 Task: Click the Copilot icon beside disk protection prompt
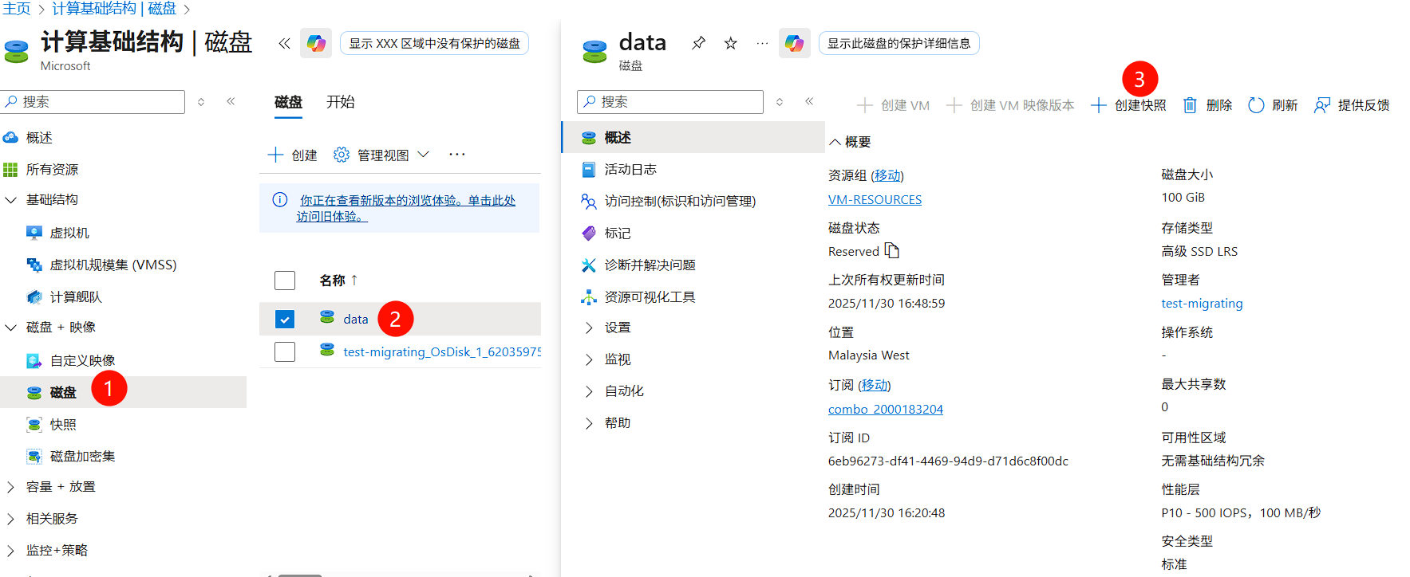(794, 43)
